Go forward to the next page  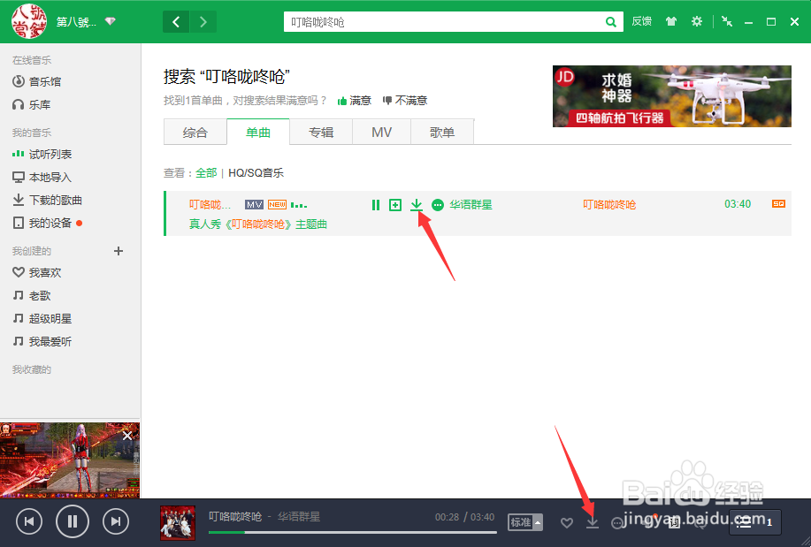click(x=203, y=22)
